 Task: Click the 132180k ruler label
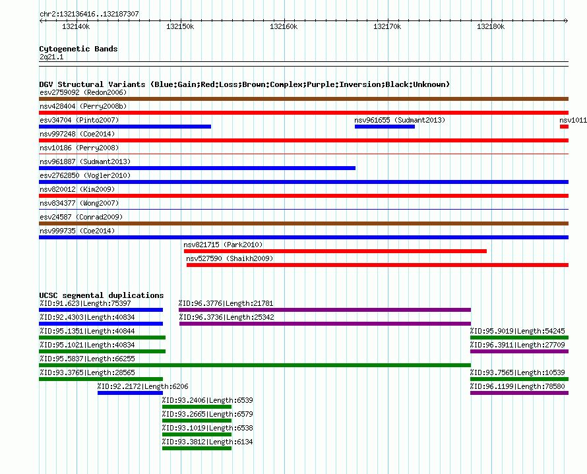pos(491,26)
